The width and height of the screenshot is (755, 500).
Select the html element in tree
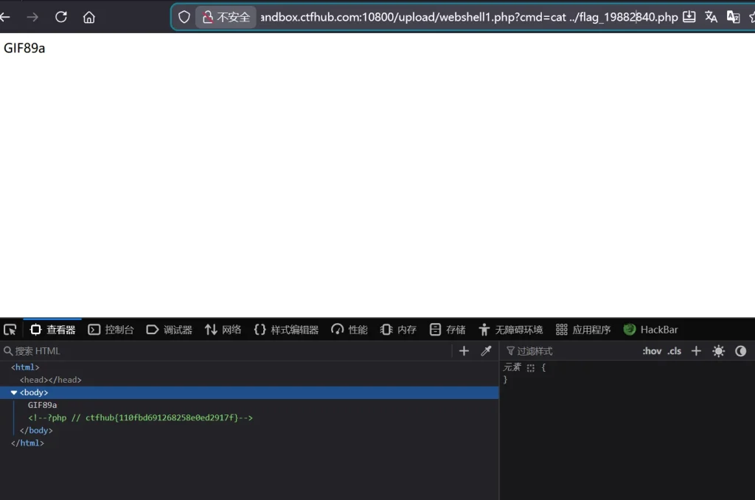25,367
